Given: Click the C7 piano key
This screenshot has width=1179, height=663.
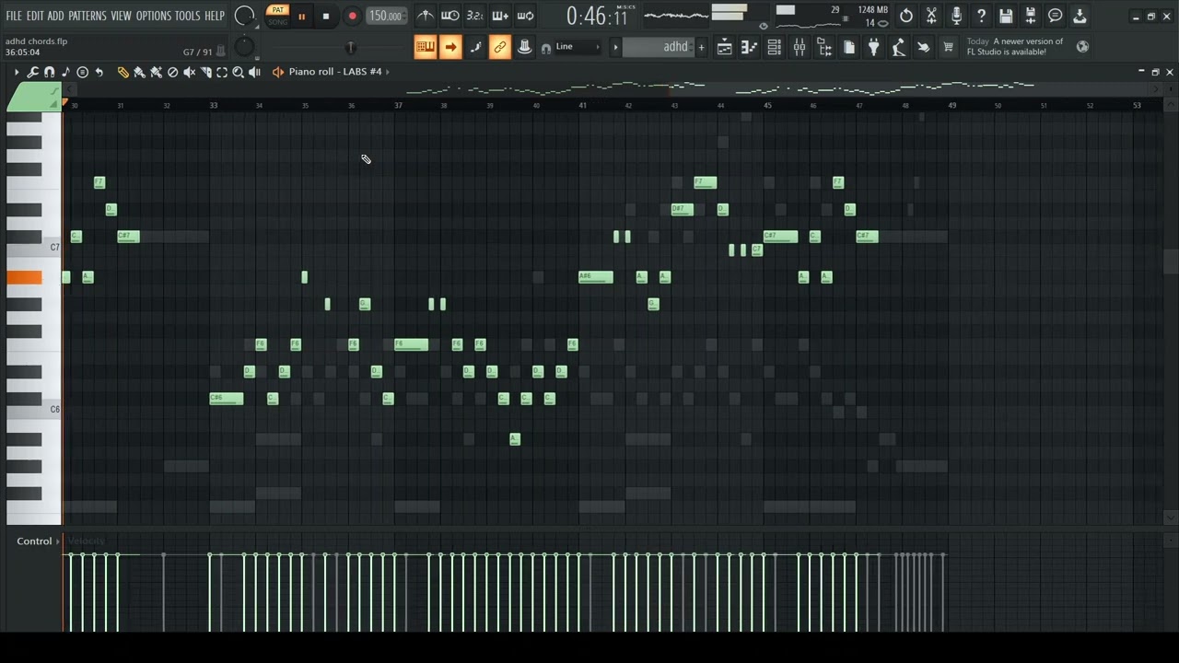Looking at the screenshot, I should tap(33, 247).
